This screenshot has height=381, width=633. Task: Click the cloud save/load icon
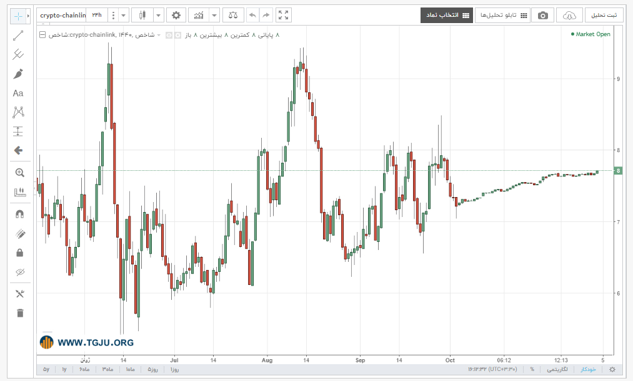(569, 16)
